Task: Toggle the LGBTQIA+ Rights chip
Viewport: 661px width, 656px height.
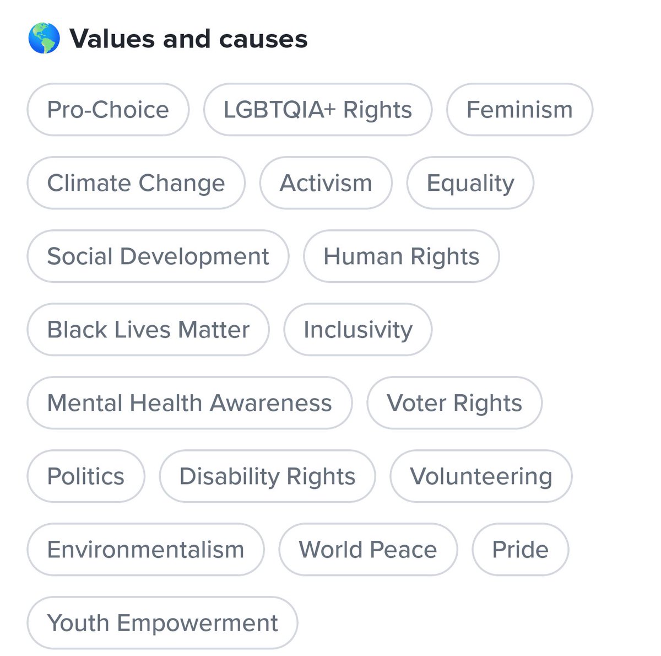Action: [318, 109]
